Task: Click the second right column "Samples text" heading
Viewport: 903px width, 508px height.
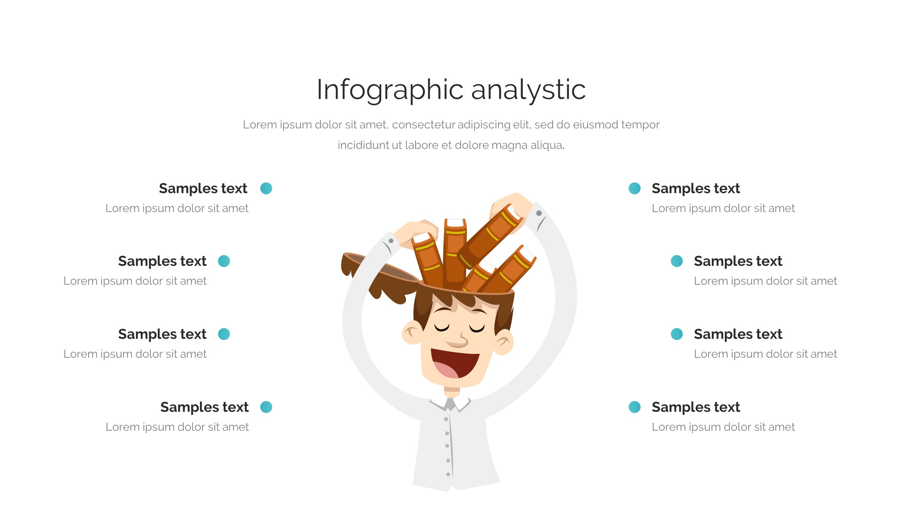Action: point(738,261)
